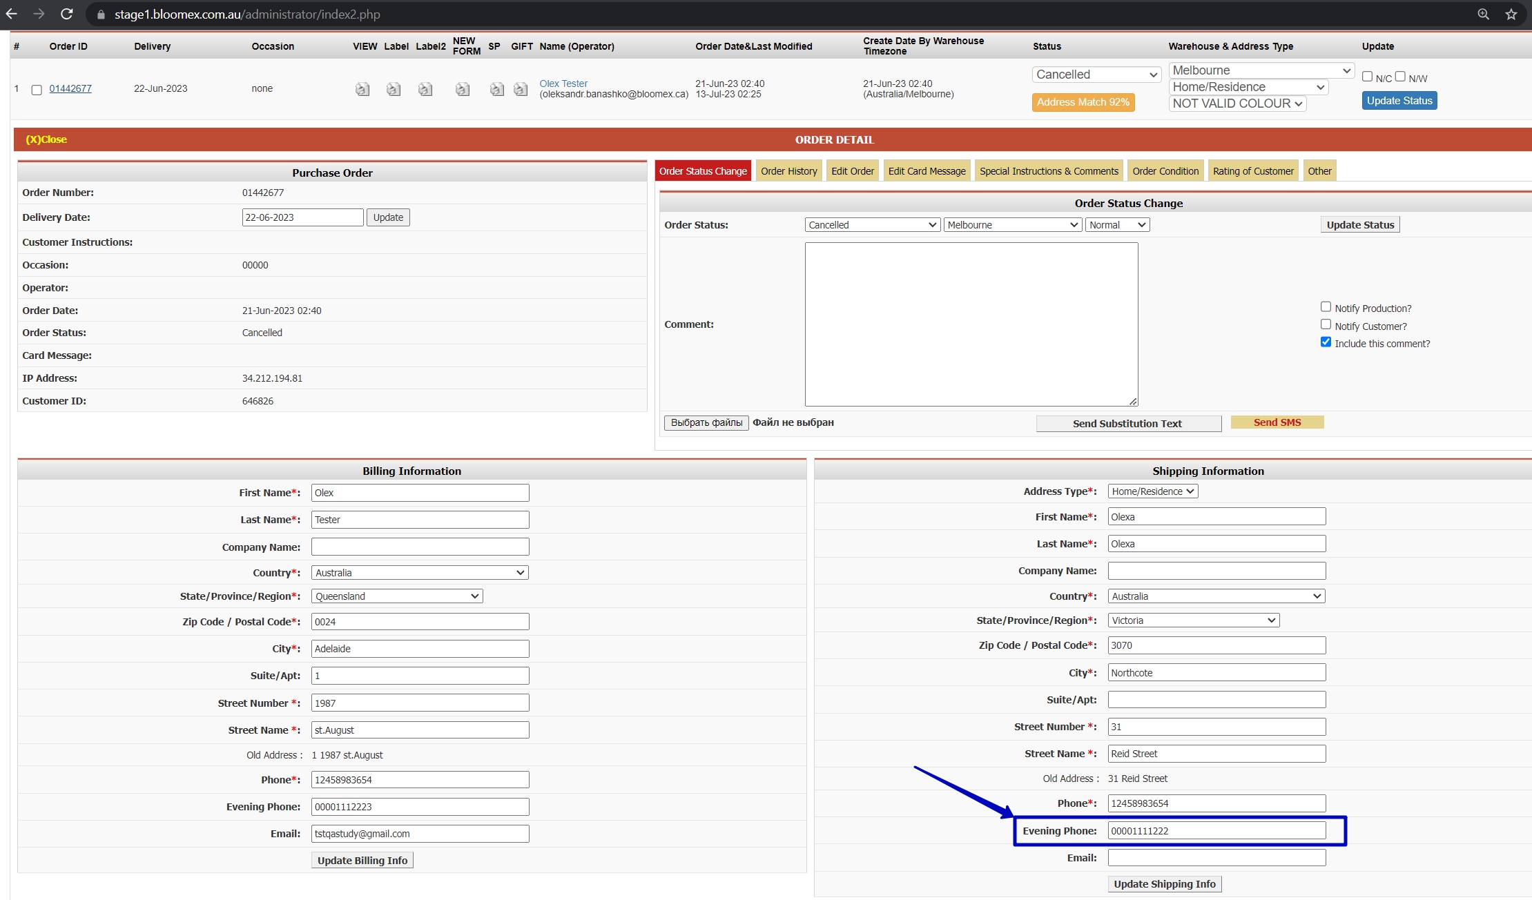1532x900 pixels.
Task: Open the SP icon in the order row
Action: click(x=496, y=89)
